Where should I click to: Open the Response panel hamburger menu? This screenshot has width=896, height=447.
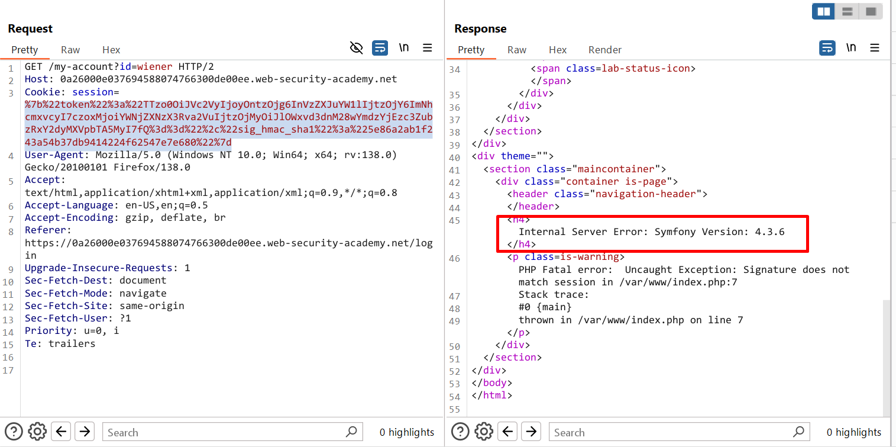pos(875,48)
